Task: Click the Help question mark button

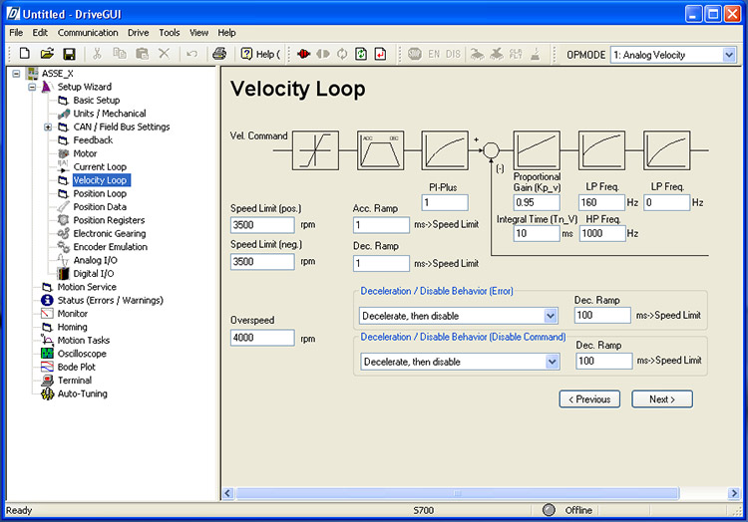Action: [x=260, y=55]
